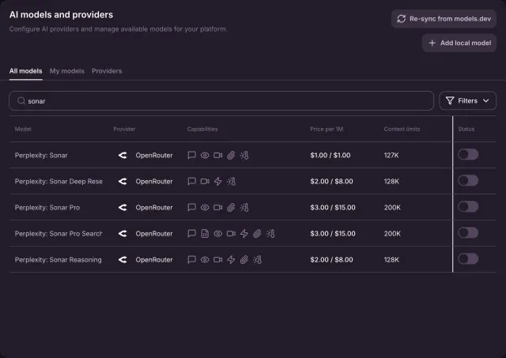Click video camera icon in Perplexity: Sonar row
Screen dimensions: 506x358
218,155
